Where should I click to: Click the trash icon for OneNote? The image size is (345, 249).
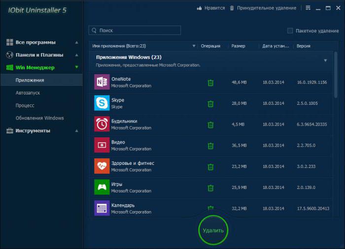(x=210, y=83)
